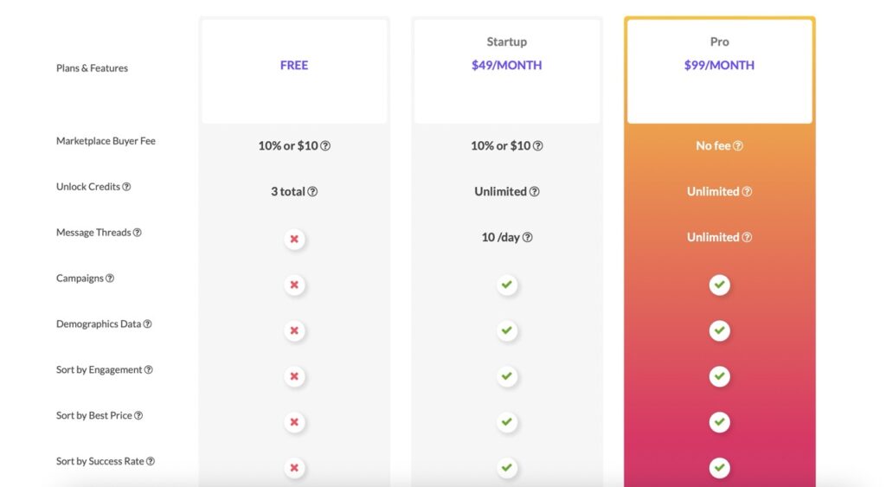Click help icon beside Demographics Data label
Image resolution: width=886 pixels, height=487 pixels.
point(147,324)
